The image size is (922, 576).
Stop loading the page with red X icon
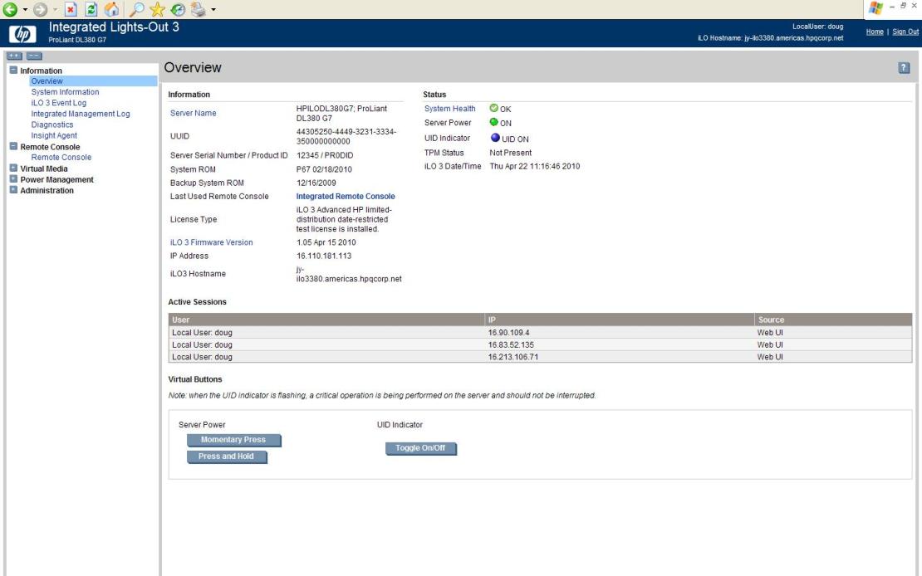click(x=71, y=9)
